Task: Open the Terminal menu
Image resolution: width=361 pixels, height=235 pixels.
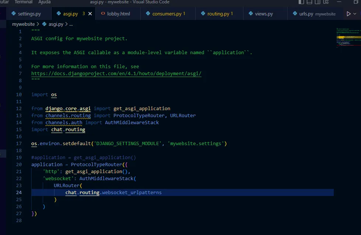Action: [24, 2]
